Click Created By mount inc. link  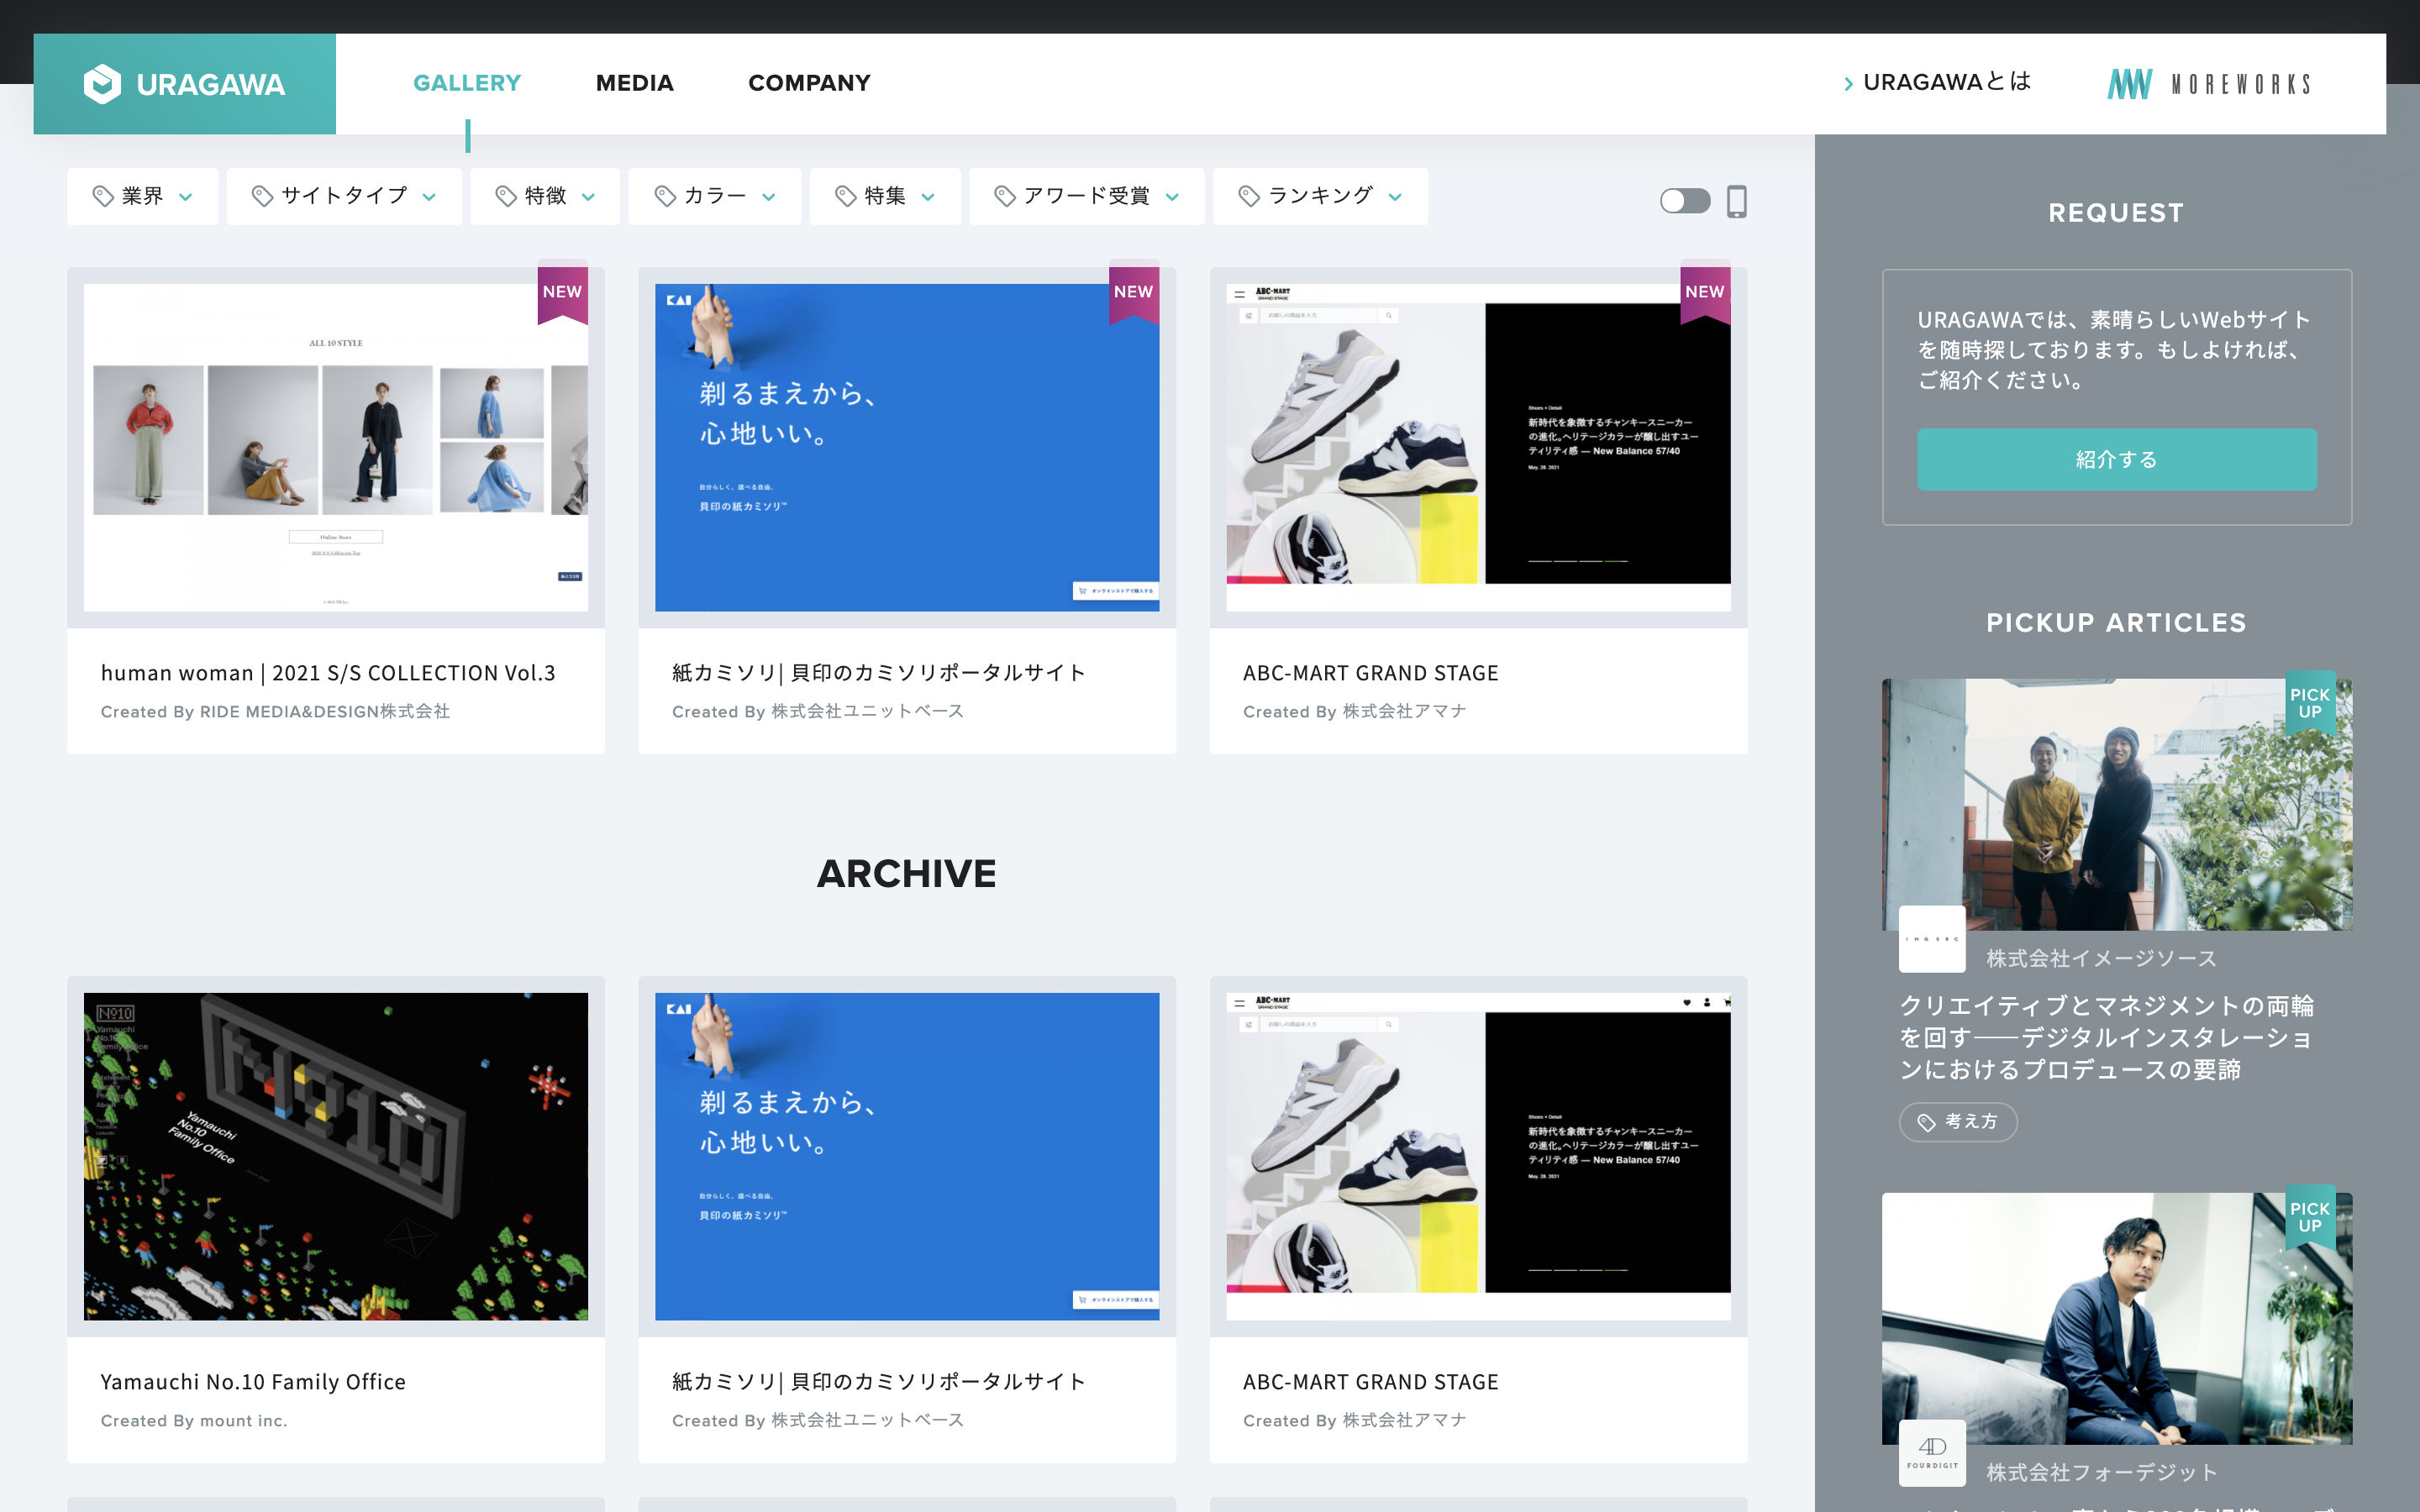194,1420
